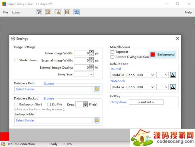Click the Hide/Show hotkey input field
This screenshot has height=147, width=195.
click(x=146, y=102)
